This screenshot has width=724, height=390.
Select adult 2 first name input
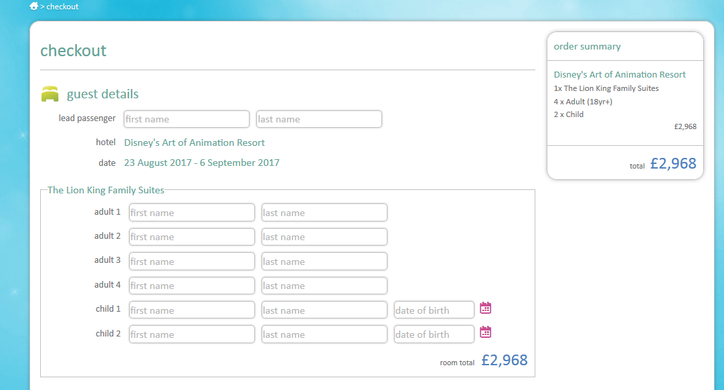click(191, 237)
